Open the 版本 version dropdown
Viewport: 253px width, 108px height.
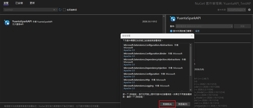pos(204,26)
